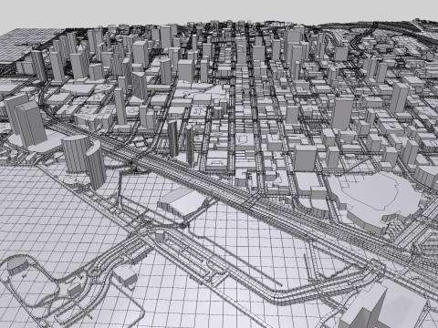Pick the domed round structure by the loop road

(17, 266)
